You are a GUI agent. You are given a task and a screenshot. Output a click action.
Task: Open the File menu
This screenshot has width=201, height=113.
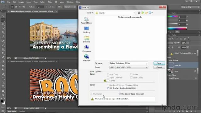click(9, 2)
